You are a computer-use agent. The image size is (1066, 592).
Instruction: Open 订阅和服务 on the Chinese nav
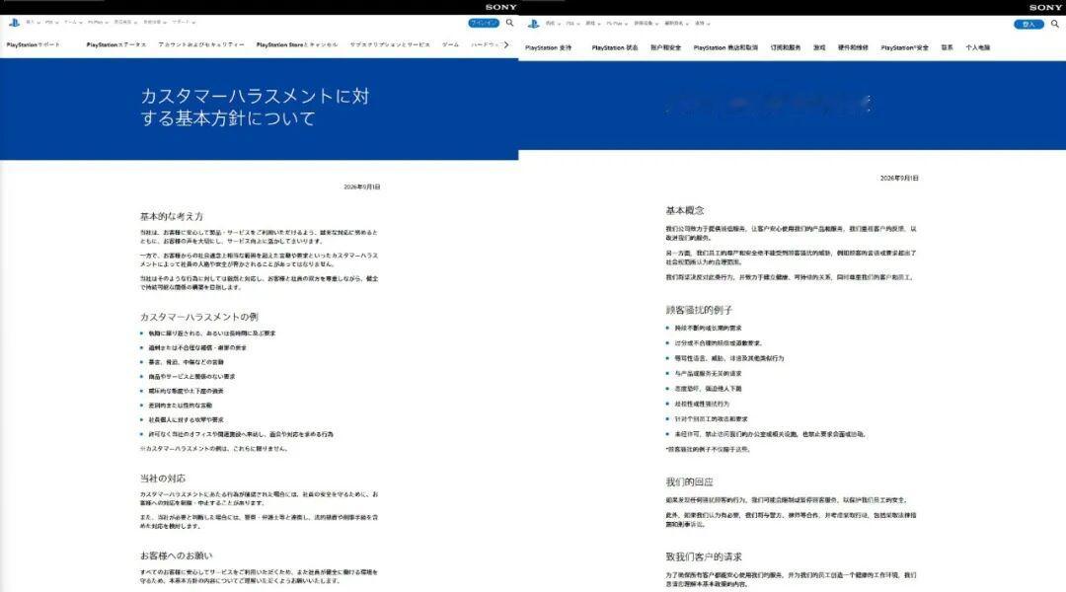click(786, 47)
